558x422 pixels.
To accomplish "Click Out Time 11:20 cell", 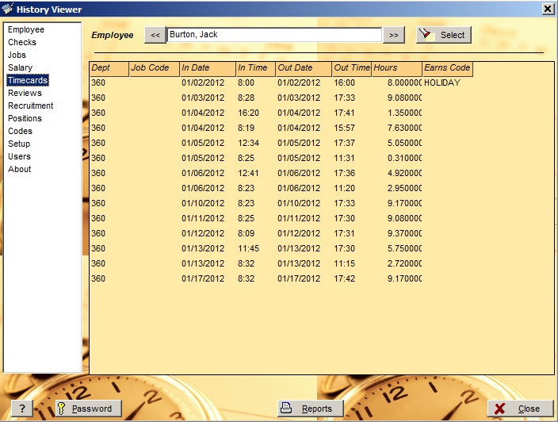I will pos(344,188).
